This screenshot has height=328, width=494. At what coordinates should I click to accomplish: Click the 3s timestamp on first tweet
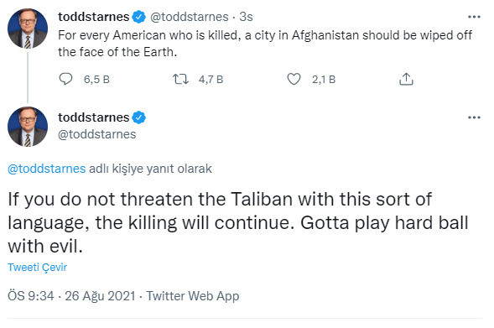point(246,17)
